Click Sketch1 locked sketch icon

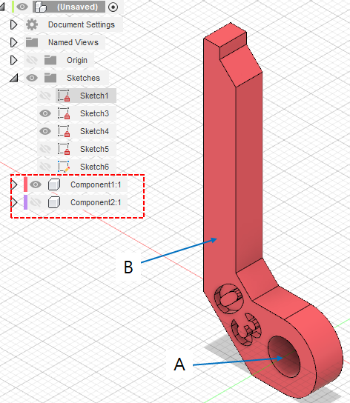coord(63,96)
